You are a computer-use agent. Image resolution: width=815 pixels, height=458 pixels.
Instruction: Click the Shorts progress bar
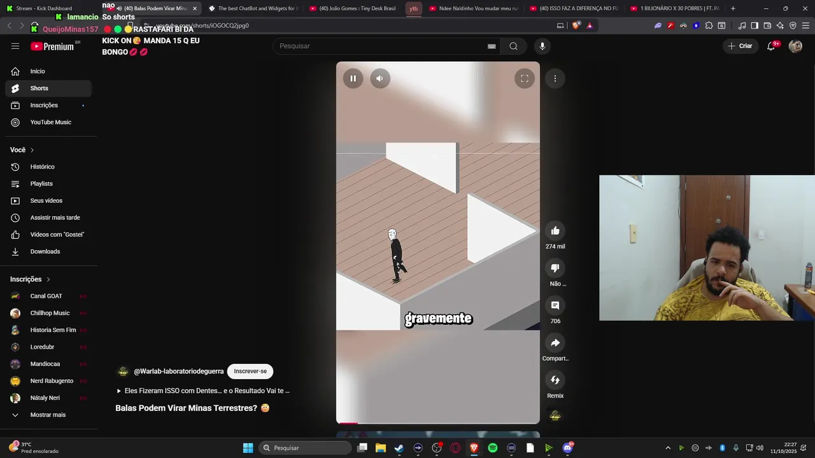pyautogui.click(x=438, y=422)
